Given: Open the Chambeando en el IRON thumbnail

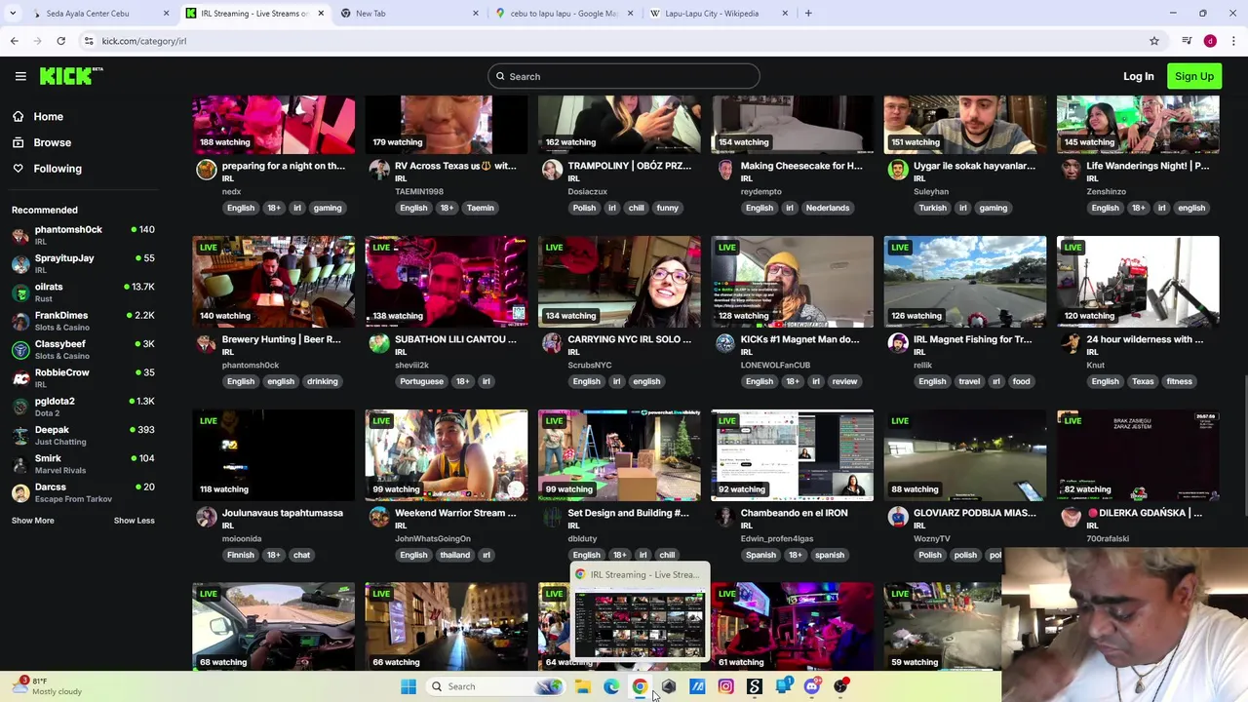Looking at the screenshot, I should (x=793, y=454).
